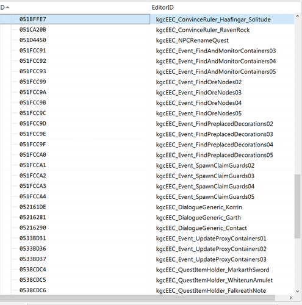Select row 0538CDC4

(33, 270)
